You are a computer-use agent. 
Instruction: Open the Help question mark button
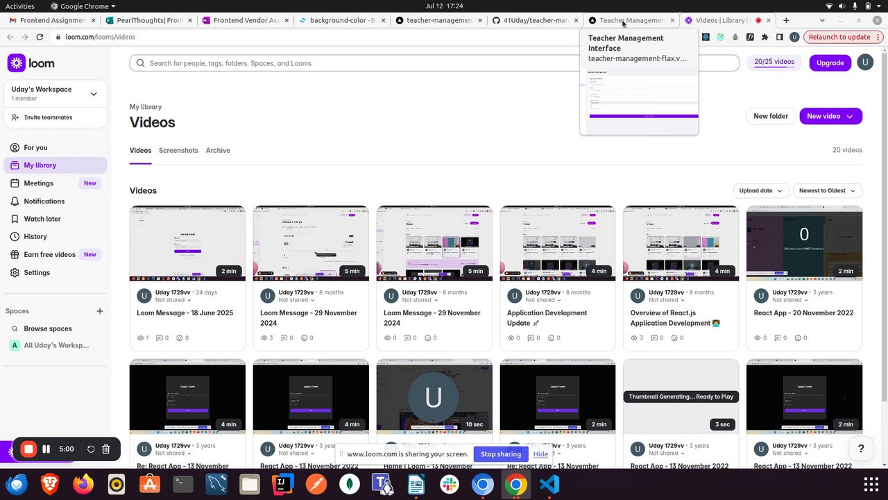861,449
